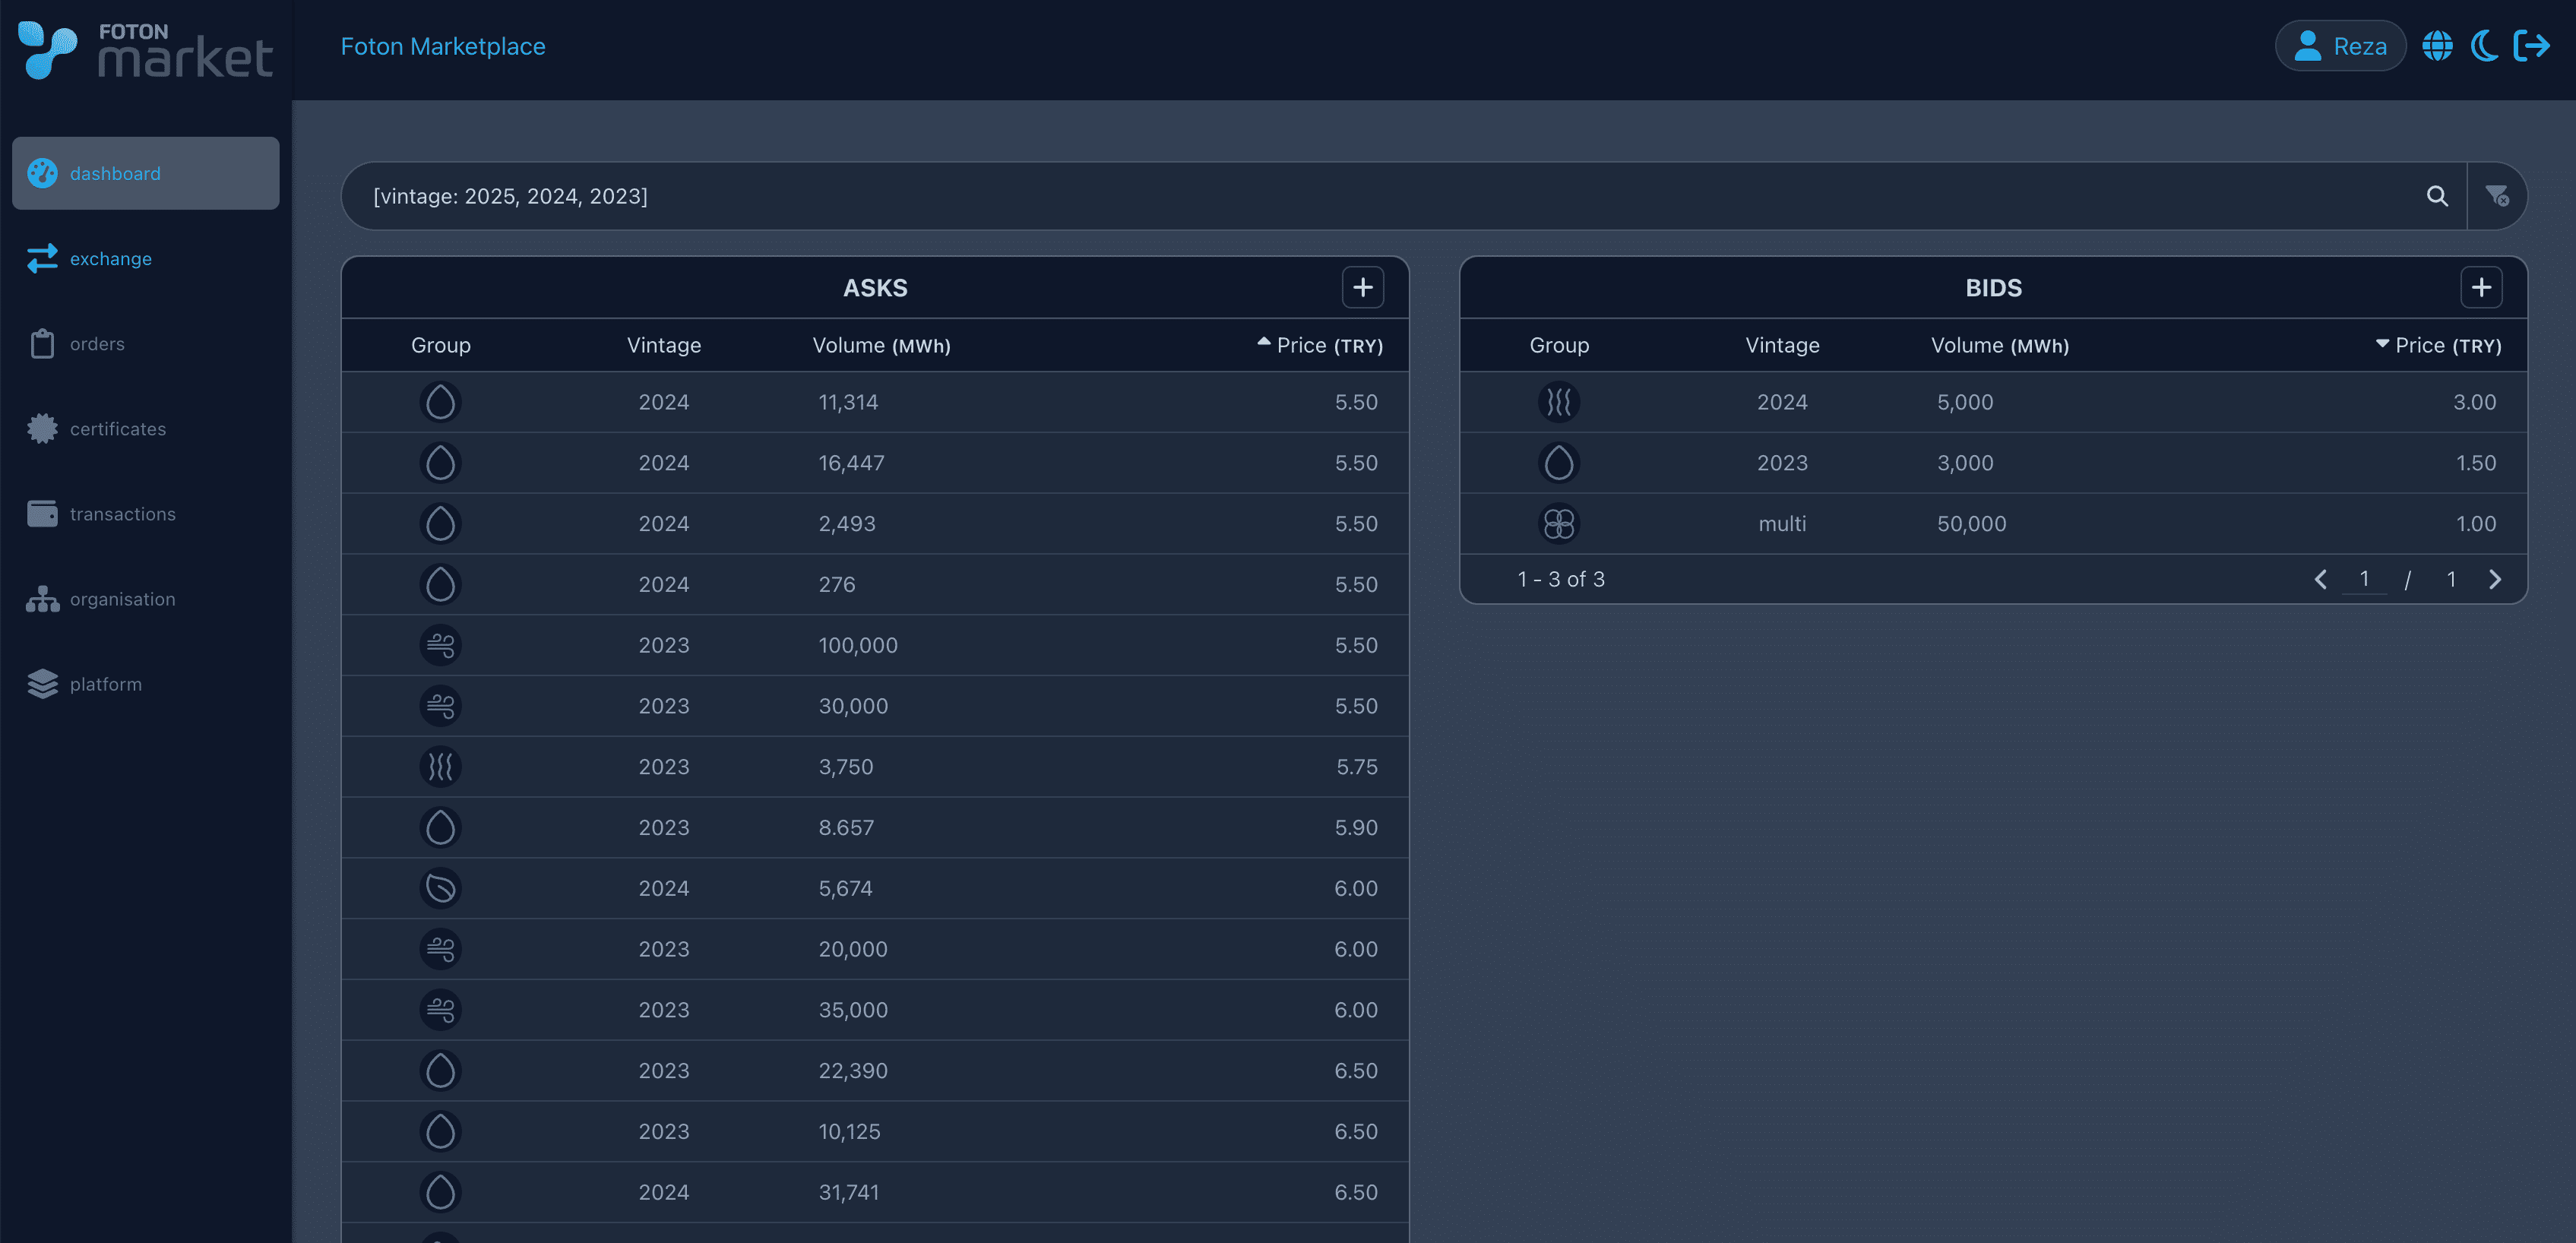Open the exchange menu item
The width and height of the screenshot is (2576, 1243).
110,259
